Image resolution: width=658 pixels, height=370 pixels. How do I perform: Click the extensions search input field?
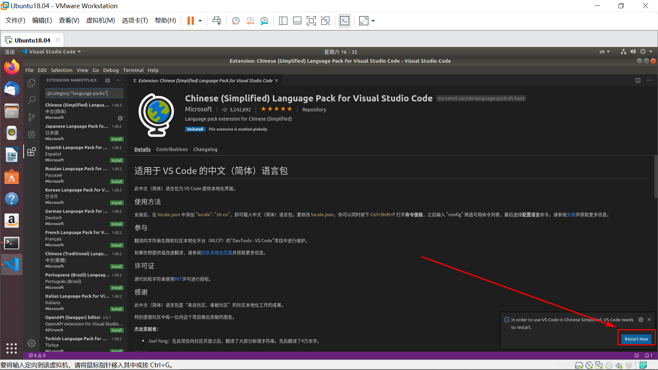point(84,93)
